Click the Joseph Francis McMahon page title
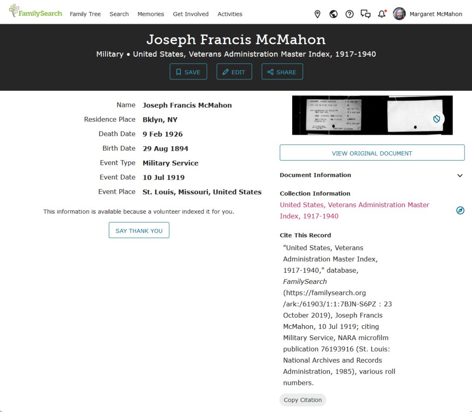 (x=236, y=40)
